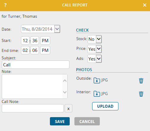Click the Upload button

point(105,106)
